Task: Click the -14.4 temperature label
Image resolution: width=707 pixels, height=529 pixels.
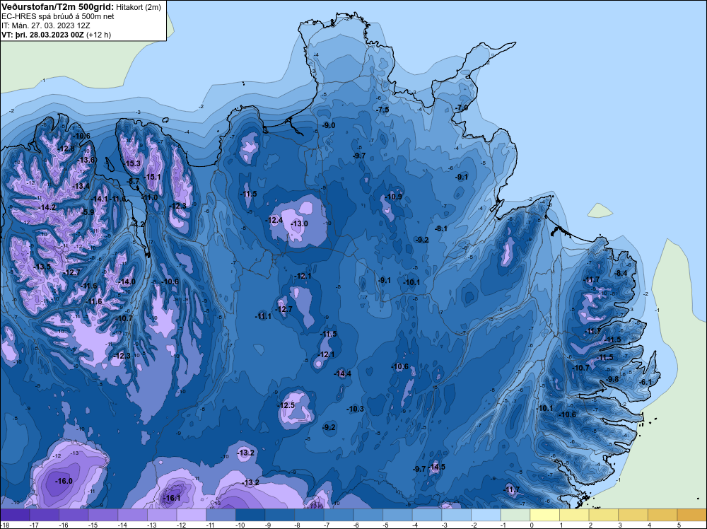Action: (x=343, y=373)
